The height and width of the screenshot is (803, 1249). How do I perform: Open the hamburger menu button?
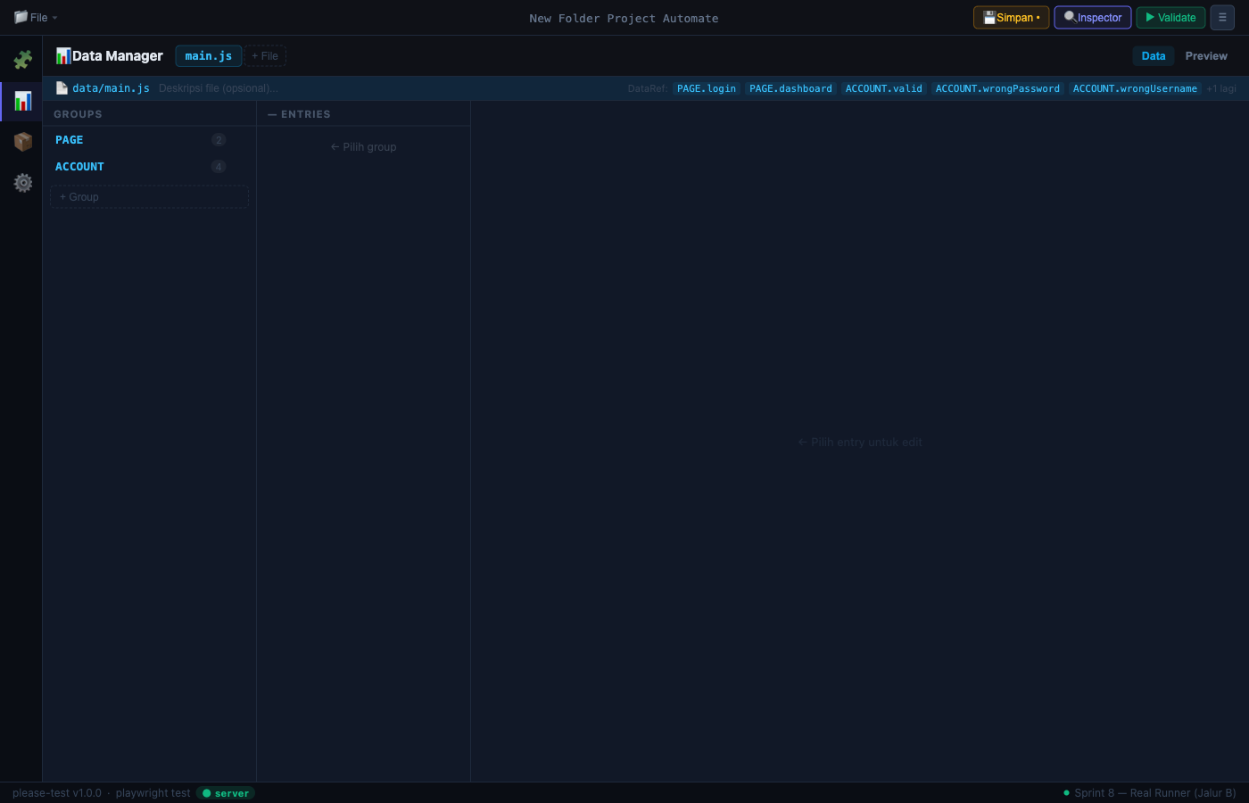(1222, 18)
